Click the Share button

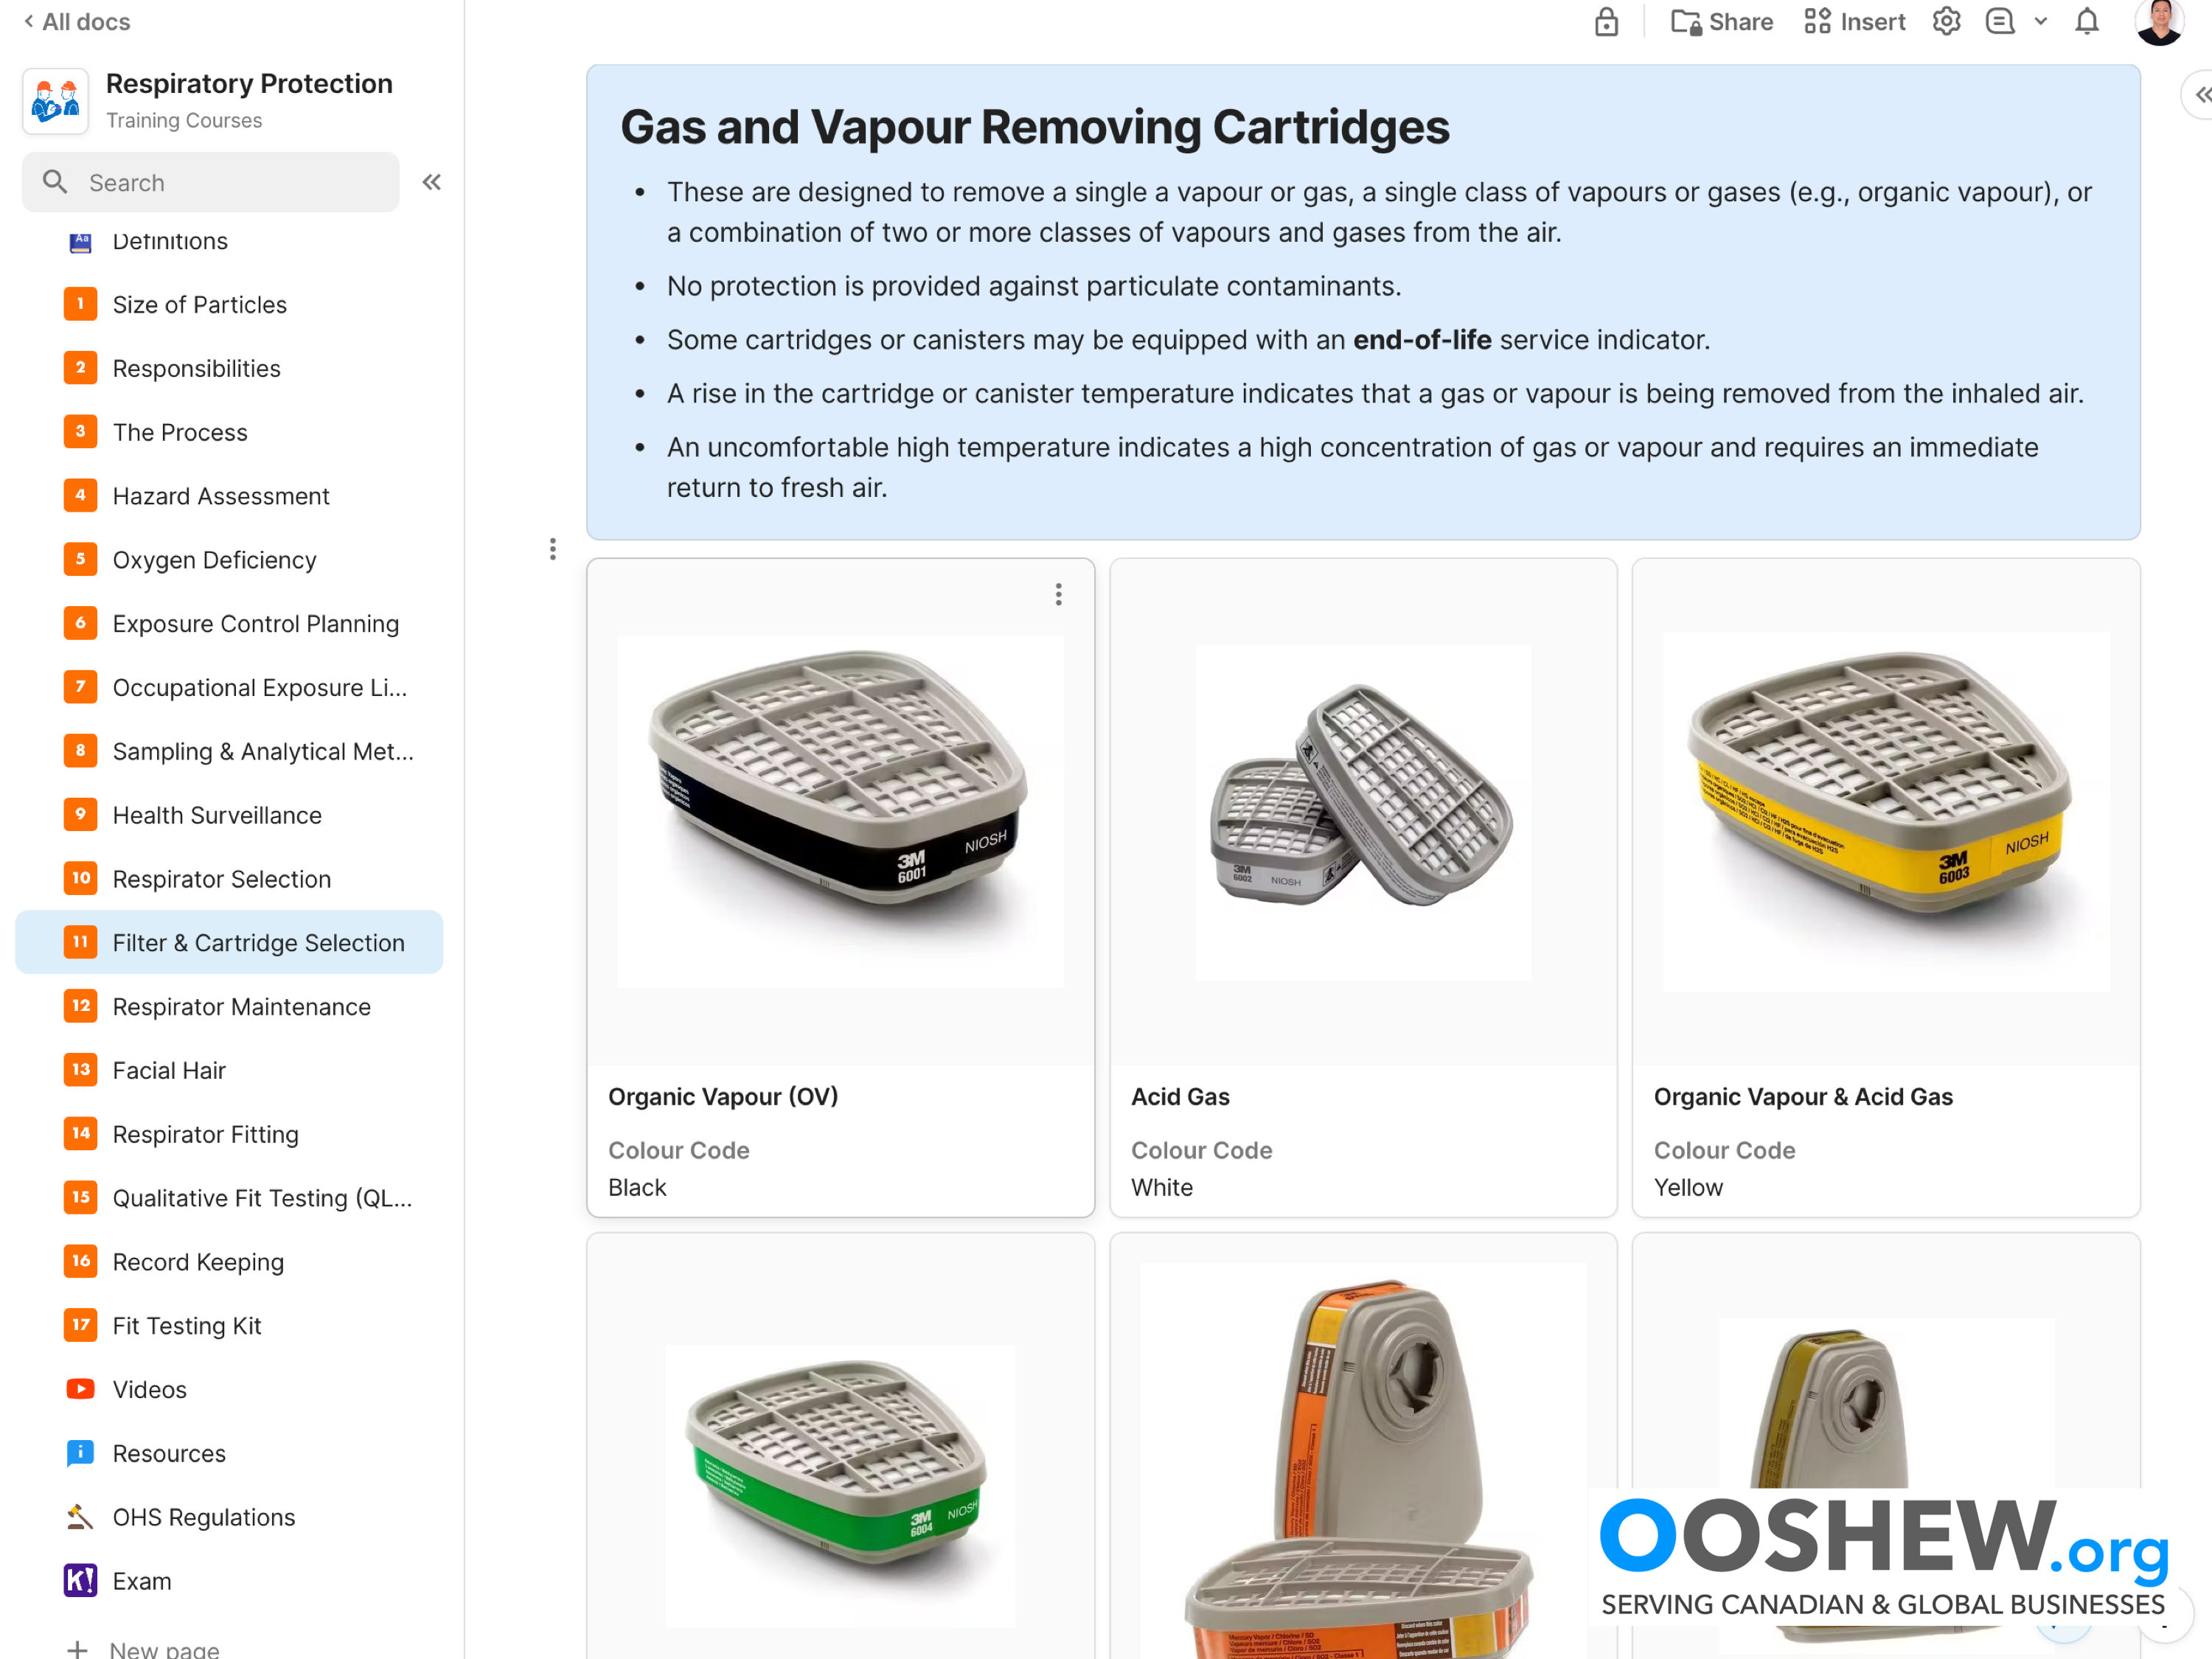click(1722, 22)
